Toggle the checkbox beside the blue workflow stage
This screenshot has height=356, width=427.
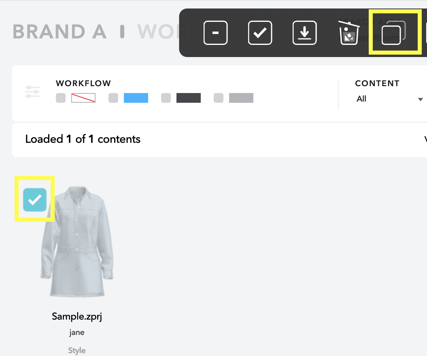click(113, 97)
